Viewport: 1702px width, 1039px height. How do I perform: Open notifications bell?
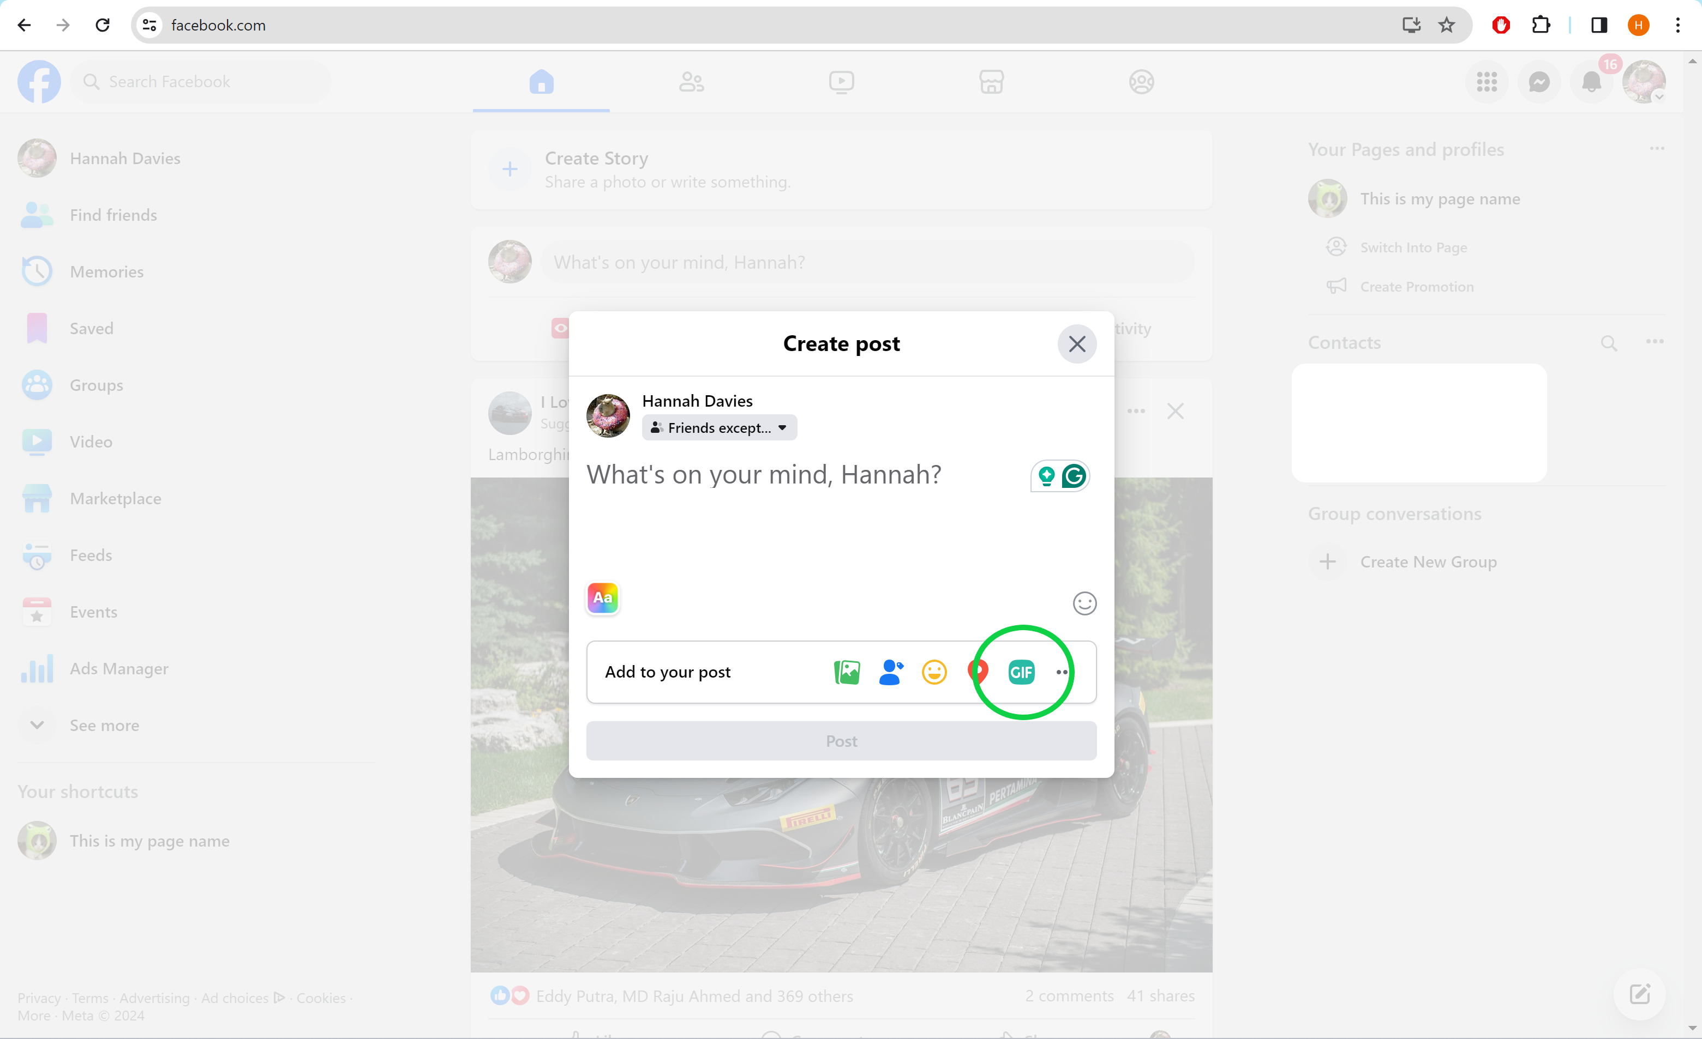(1591, 81)
